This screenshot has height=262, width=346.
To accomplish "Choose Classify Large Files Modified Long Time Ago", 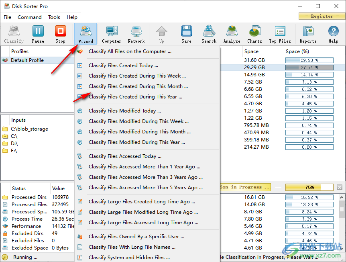I will [x=147, y=212].
